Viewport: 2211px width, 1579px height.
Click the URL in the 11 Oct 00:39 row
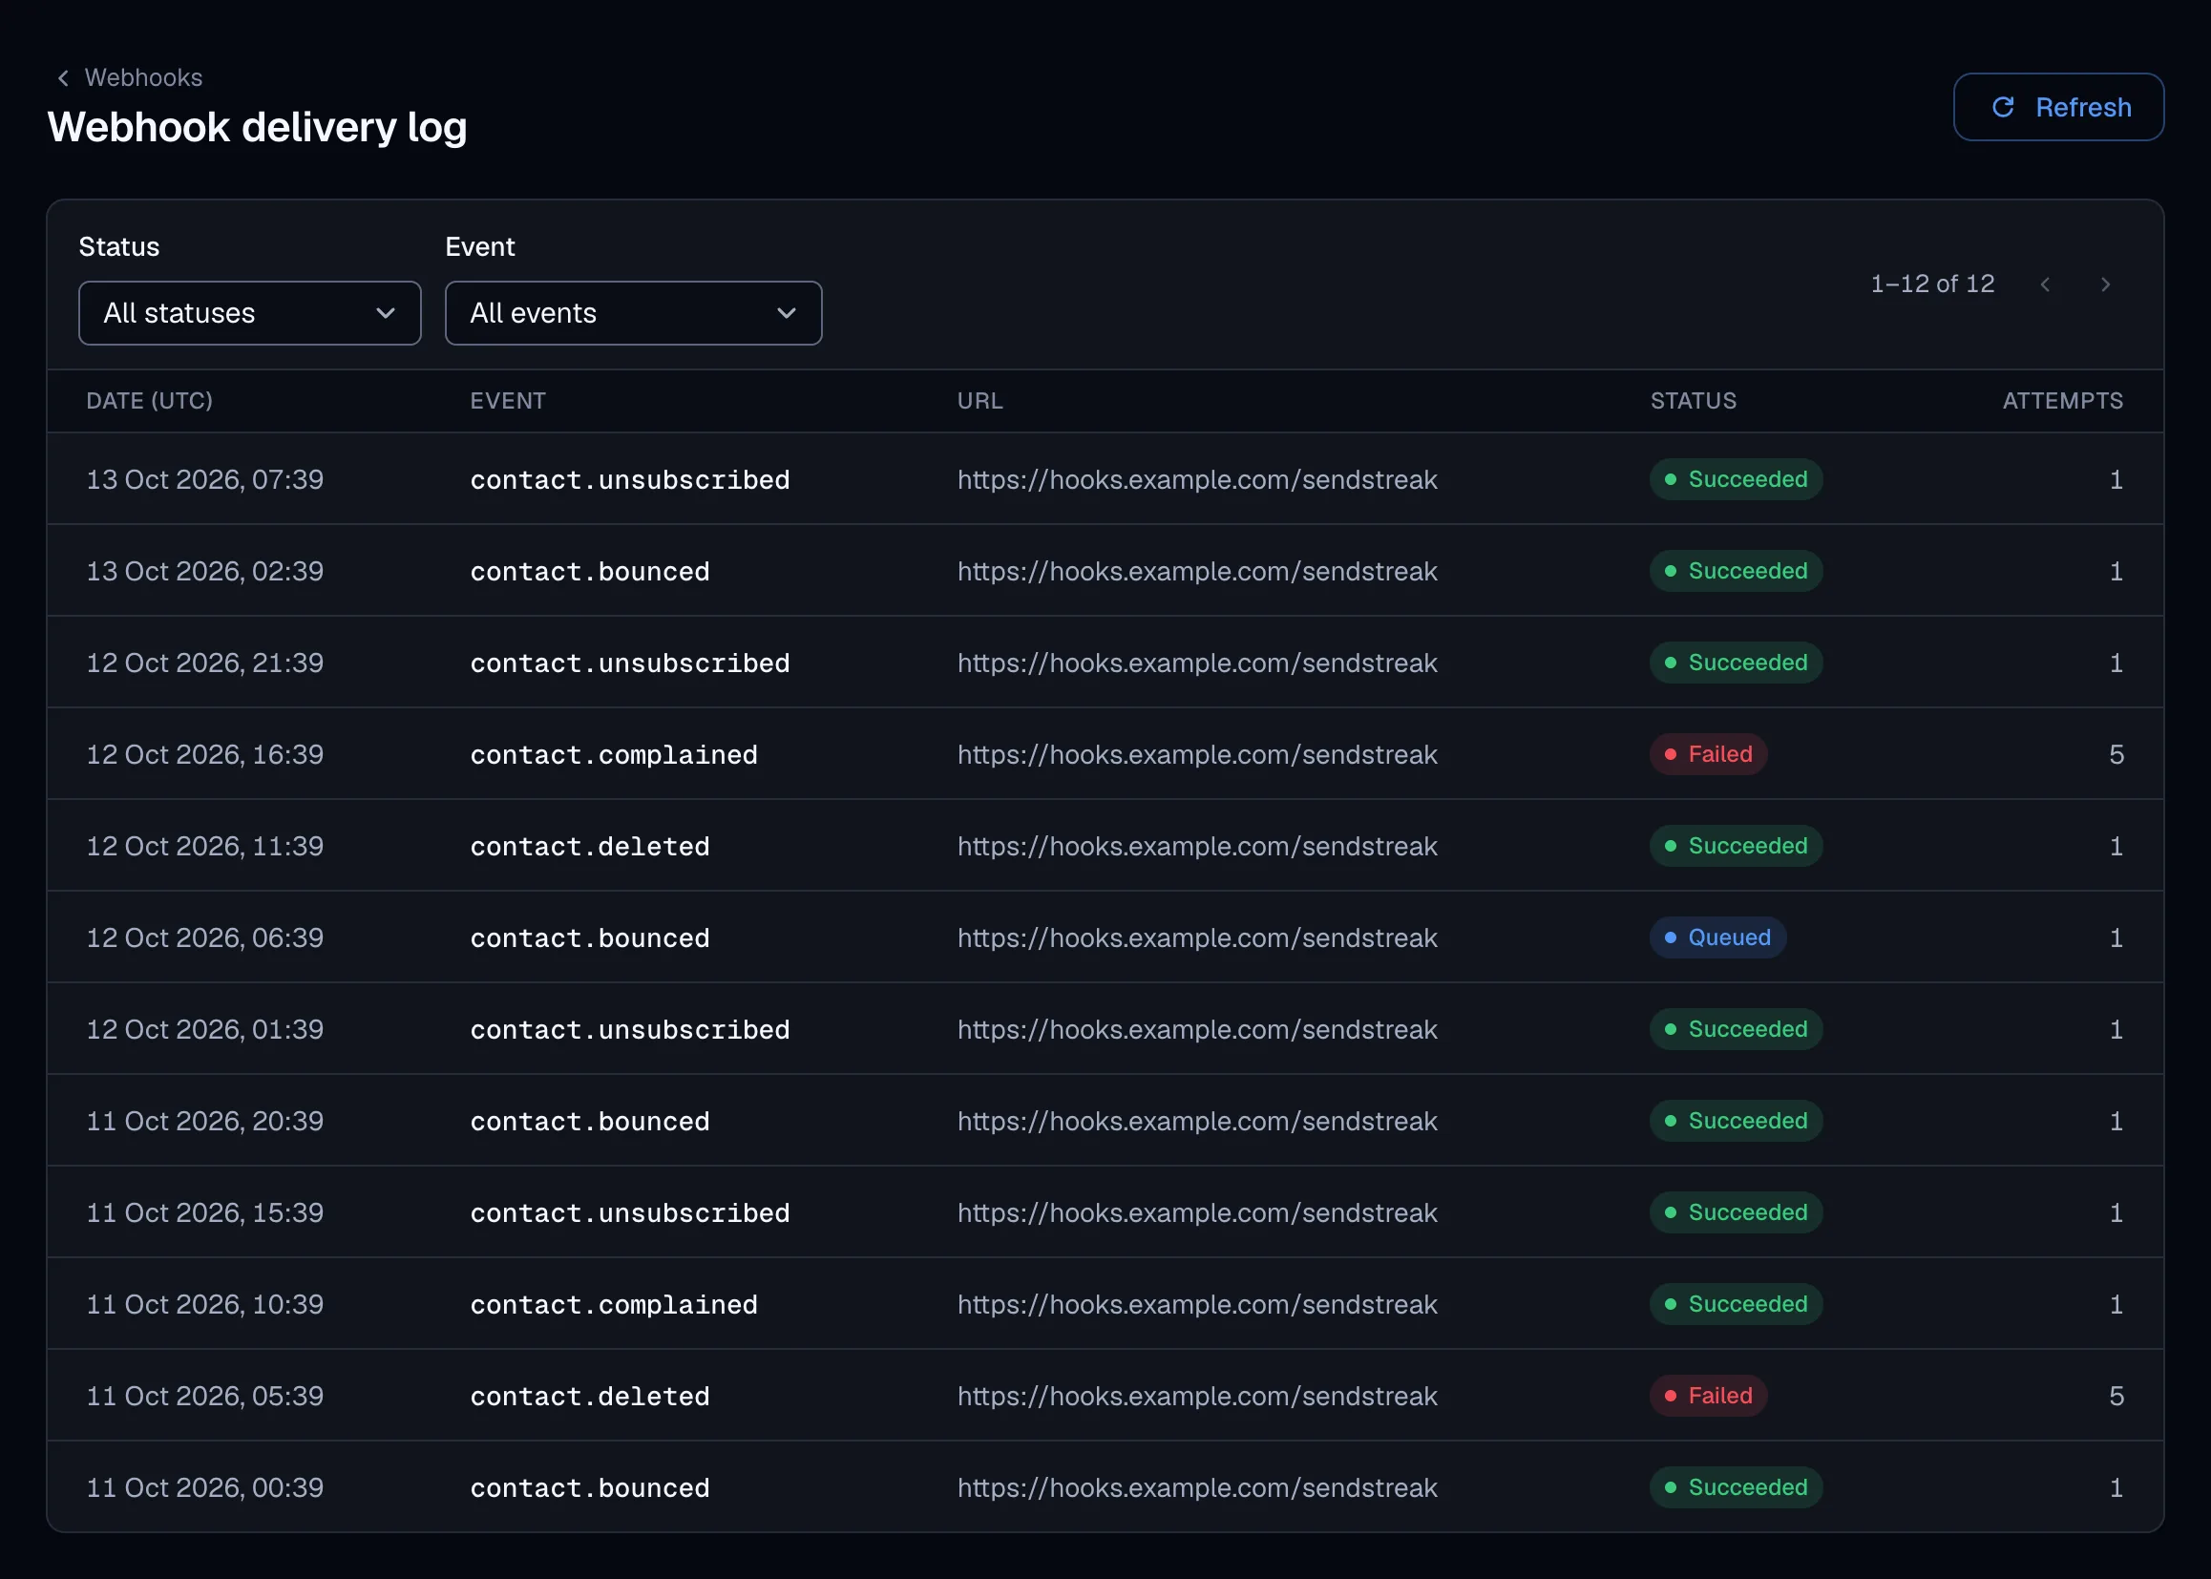pos(1197,1487)
